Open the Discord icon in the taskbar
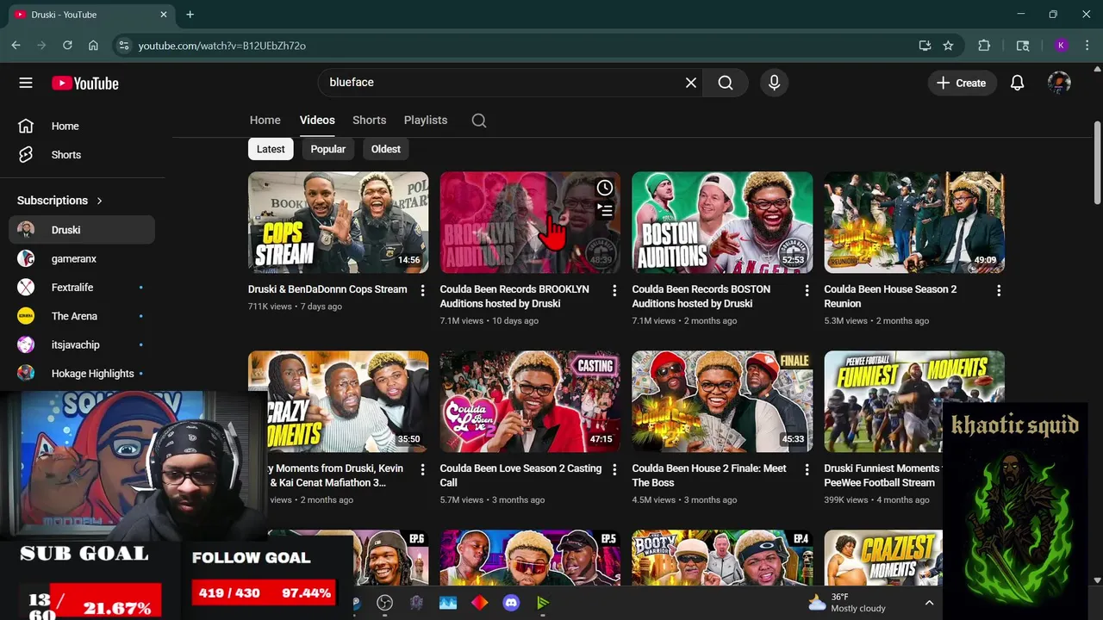The width and height of the screenshot is (1103, 620). click(x=511, y=603)
